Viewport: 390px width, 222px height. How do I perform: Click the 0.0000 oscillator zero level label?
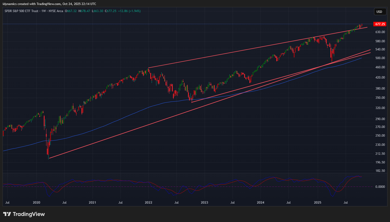pyautogui.click(x=380, y=187)
